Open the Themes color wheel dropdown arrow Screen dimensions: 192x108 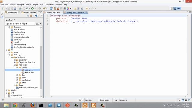pyautogui.click(x=70, y=8)
